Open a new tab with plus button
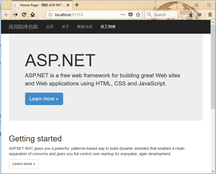The height and width of the screenshot is (174, 216). 77,5
